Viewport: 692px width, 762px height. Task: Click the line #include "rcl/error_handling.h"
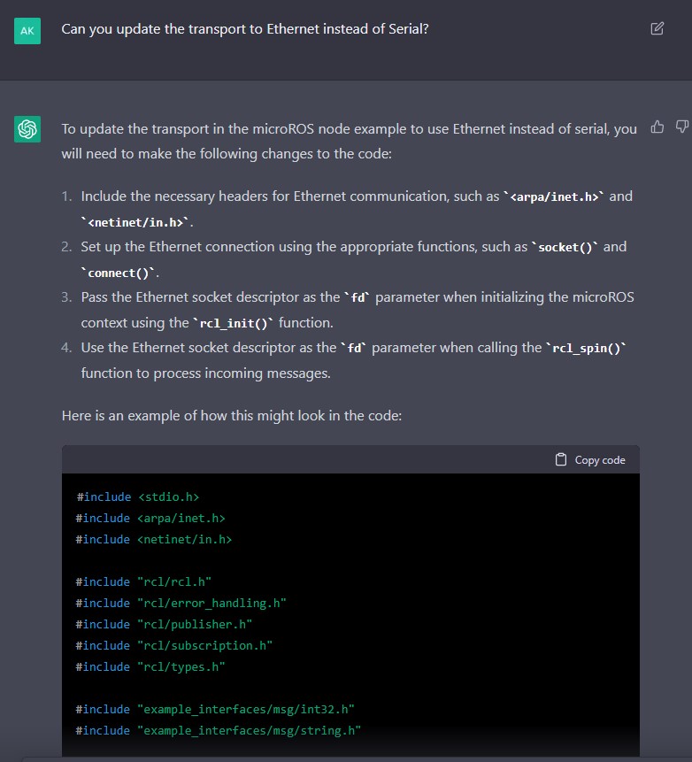181,603
